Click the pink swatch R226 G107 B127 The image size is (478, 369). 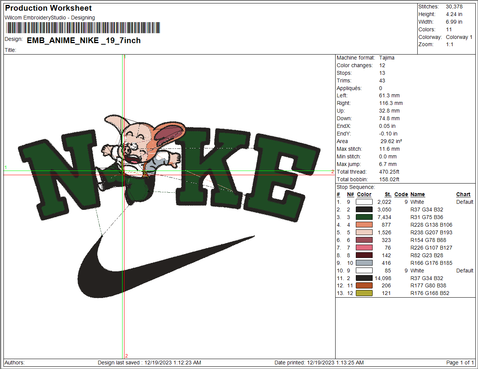pyautogui.click(x=364, y=248)
